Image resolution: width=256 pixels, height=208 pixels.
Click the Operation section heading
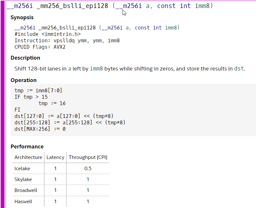coord(23,80)
